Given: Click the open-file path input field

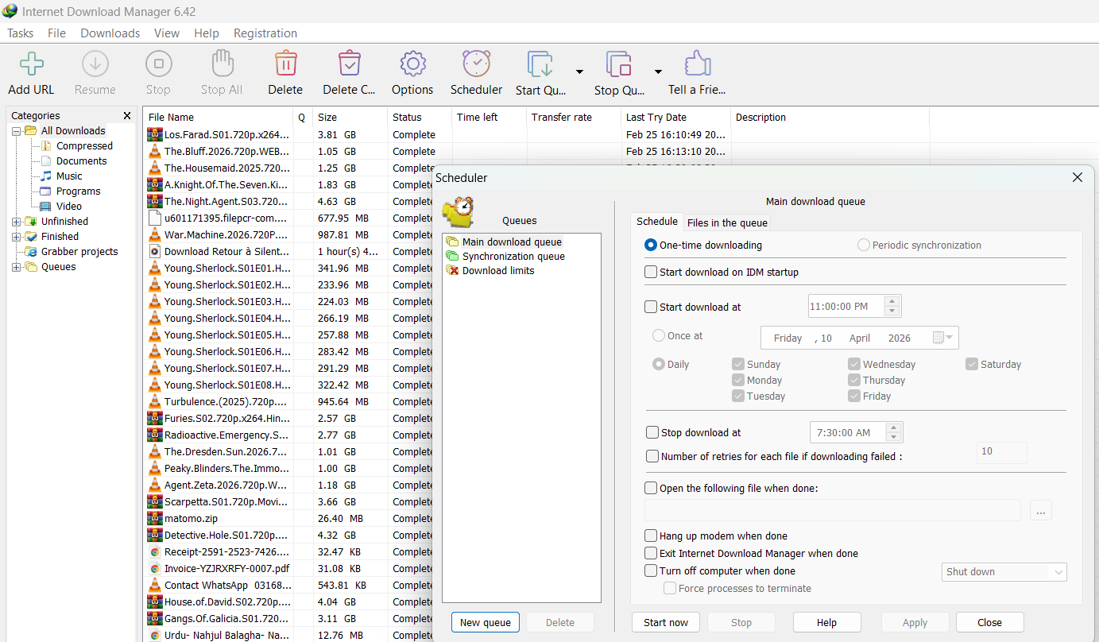Looking at the screenshot, I should point(832,510).
